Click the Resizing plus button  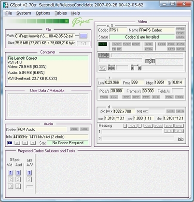tap(125, 126)
